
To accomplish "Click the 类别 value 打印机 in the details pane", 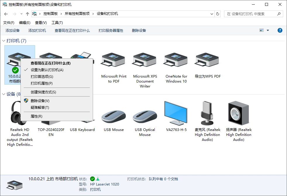I will 95,189.
